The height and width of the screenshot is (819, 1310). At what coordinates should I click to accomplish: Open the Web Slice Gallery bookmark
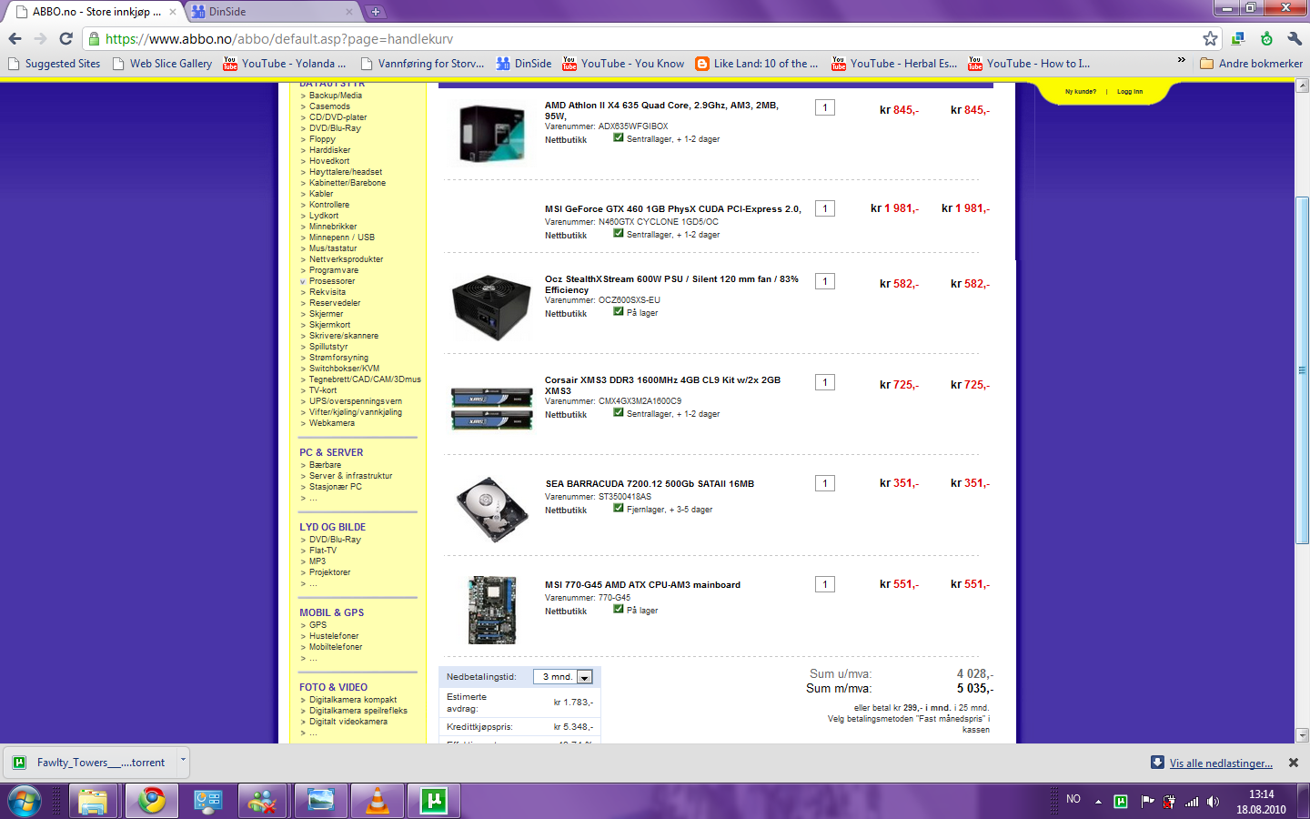162,64
